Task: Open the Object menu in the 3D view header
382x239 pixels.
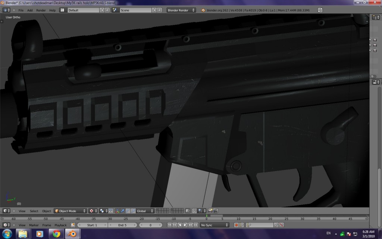Action: click(x=46, y=211)
